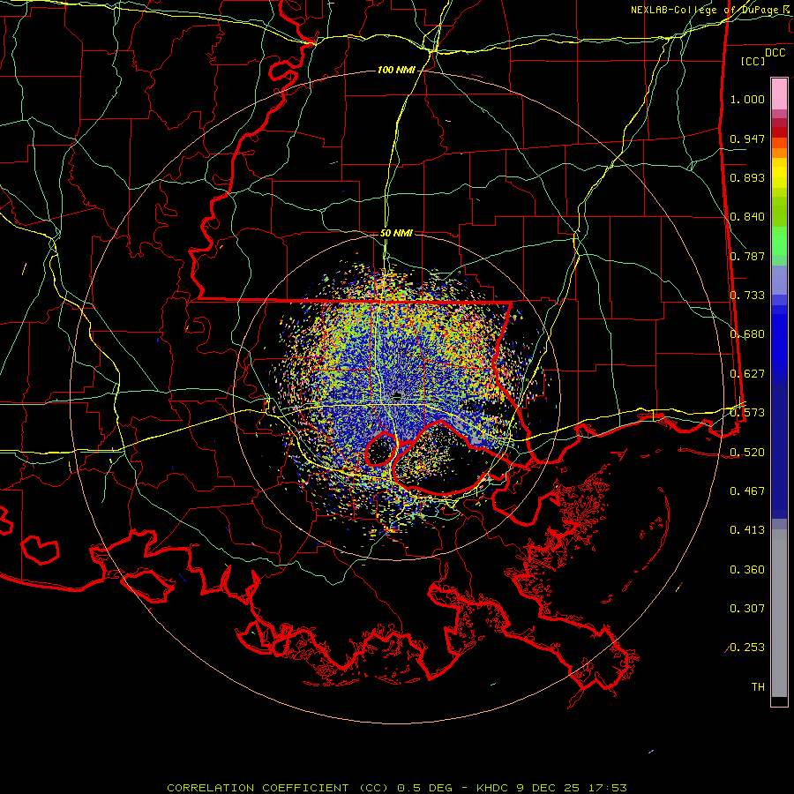The height and width of the screenshot is (794, 794).
Task: Click the radar site marker at the center
Action: (x=397, y=396)
